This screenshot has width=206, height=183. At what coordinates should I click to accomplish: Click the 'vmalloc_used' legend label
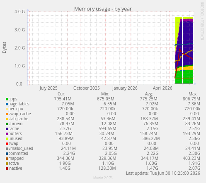[x=21, y=149]
